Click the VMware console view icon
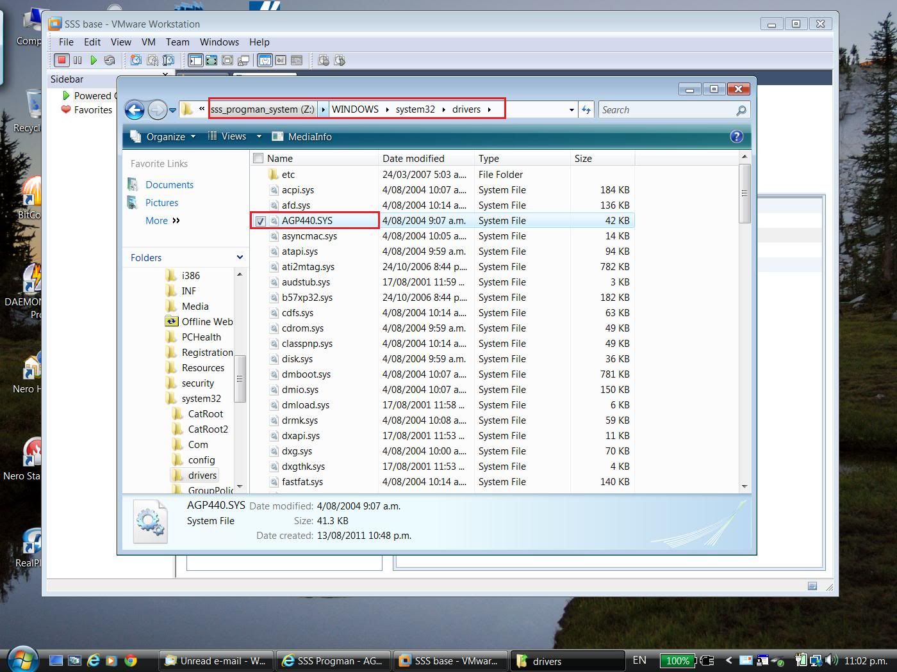Screen dimensions: 897x672 pyautogui.click(x=297, y=60)
